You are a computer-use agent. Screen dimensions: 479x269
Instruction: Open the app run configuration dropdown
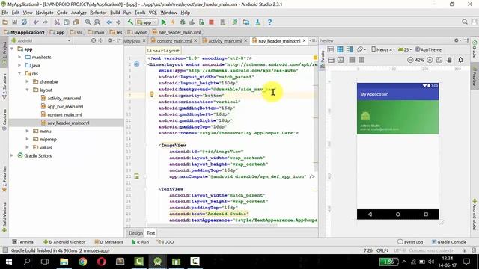(x=147, y=22)
